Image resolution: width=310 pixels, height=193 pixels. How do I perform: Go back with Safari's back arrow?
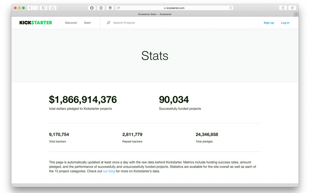click(30, 8)
